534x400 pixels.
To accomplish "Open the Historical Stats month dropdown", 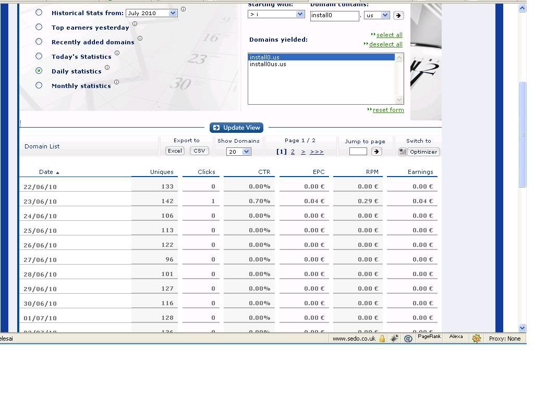I will pos(173,13).
